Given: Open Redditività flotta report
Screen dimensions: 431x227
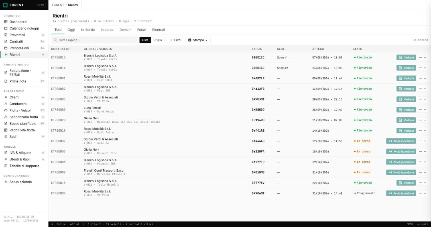Looking at the screenshot, I should point(24,130).
